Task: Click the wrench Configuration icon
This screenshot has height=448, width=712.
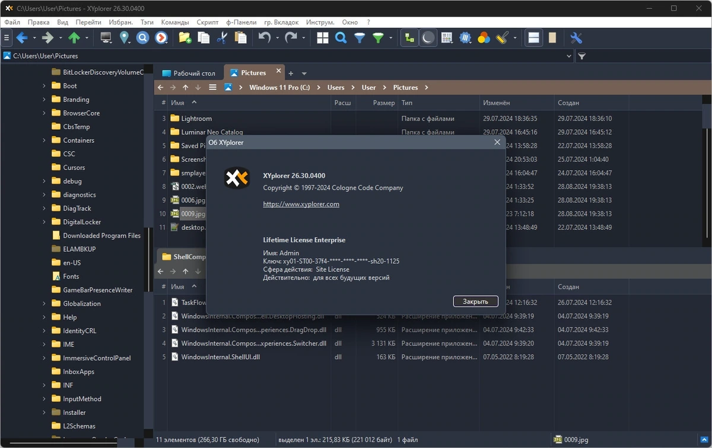Action: [x=576, y=38]
